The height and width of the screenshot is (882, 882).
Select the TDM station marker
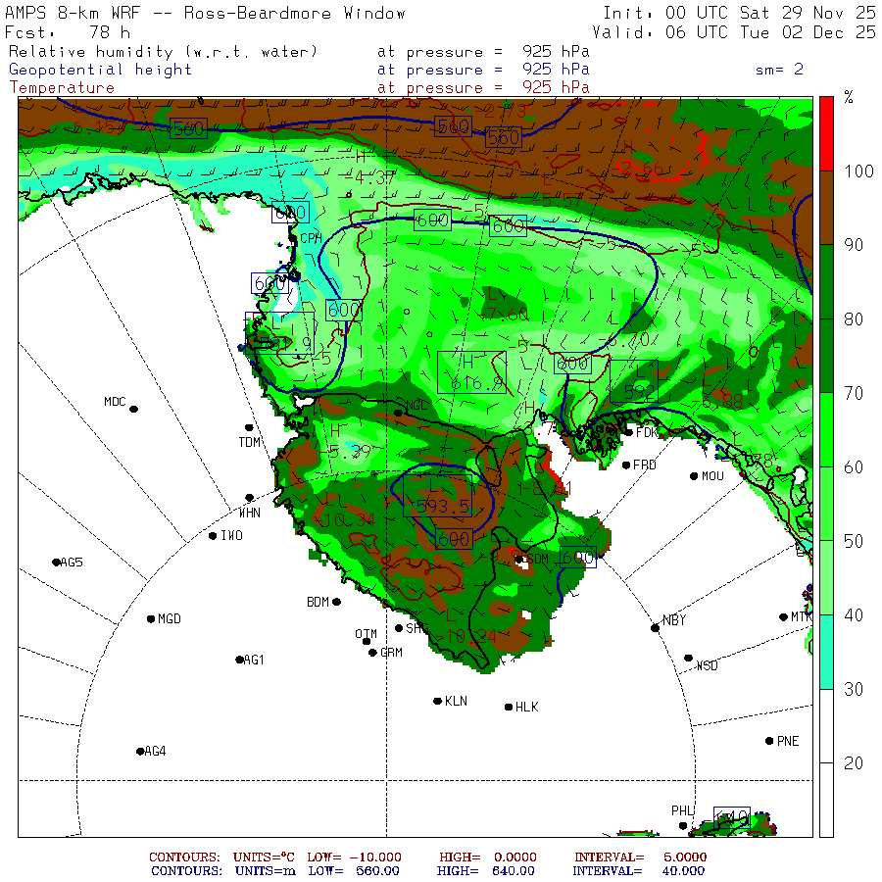tap(249, 427)
